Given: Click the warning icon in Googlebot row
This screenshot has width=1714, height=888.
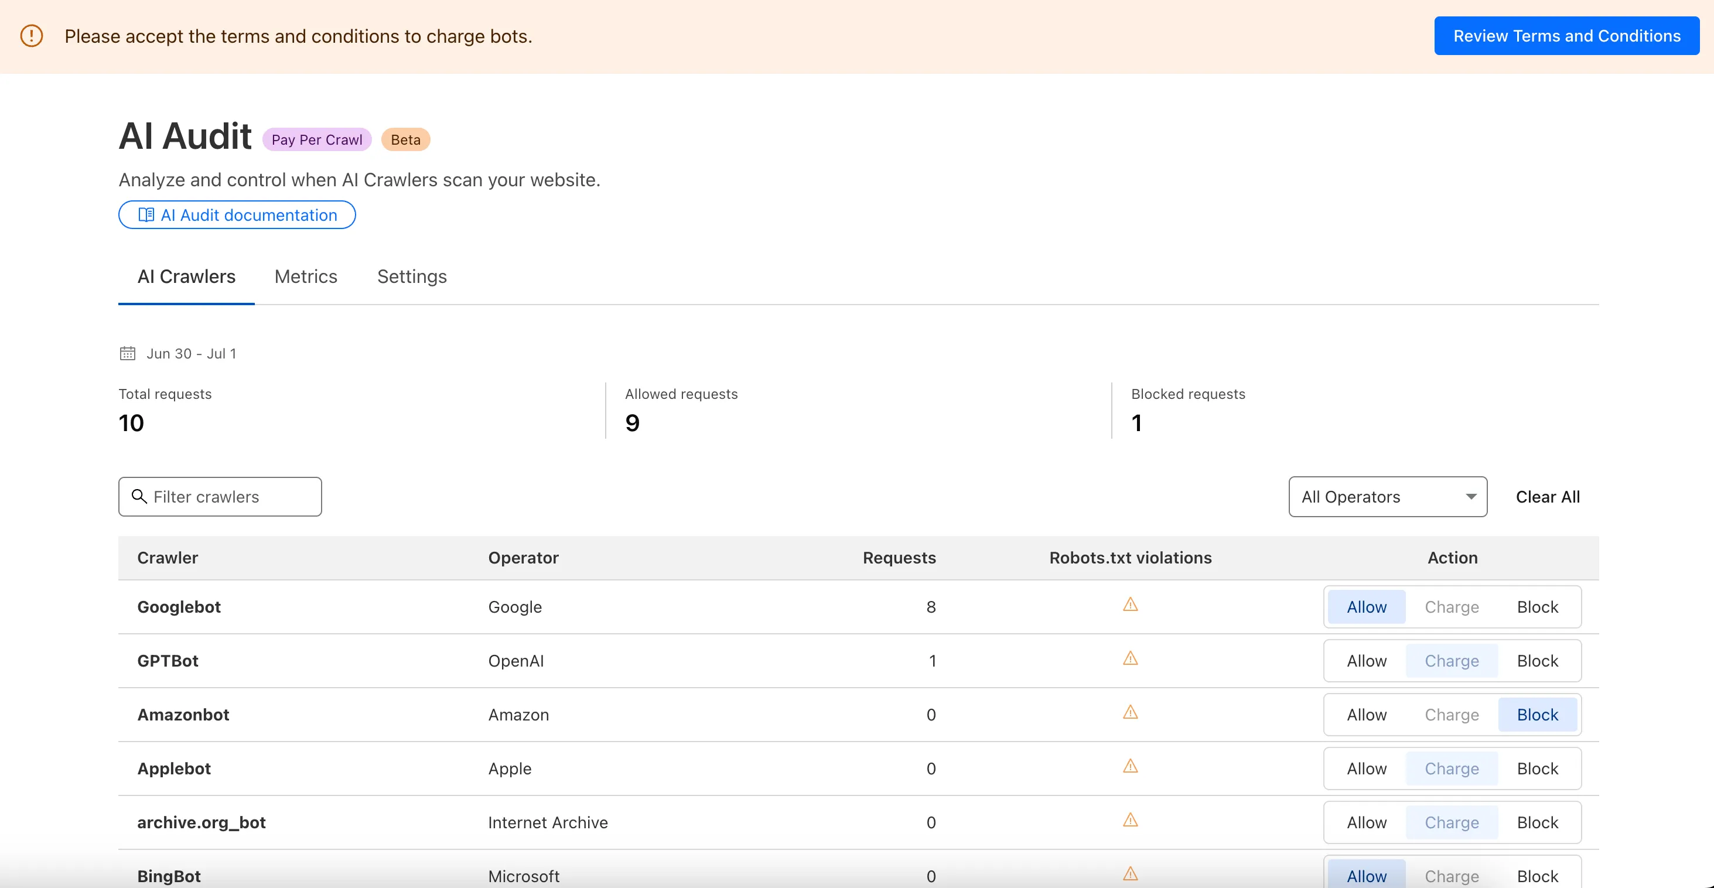Looking at the screenshot, I should 1130,604.
